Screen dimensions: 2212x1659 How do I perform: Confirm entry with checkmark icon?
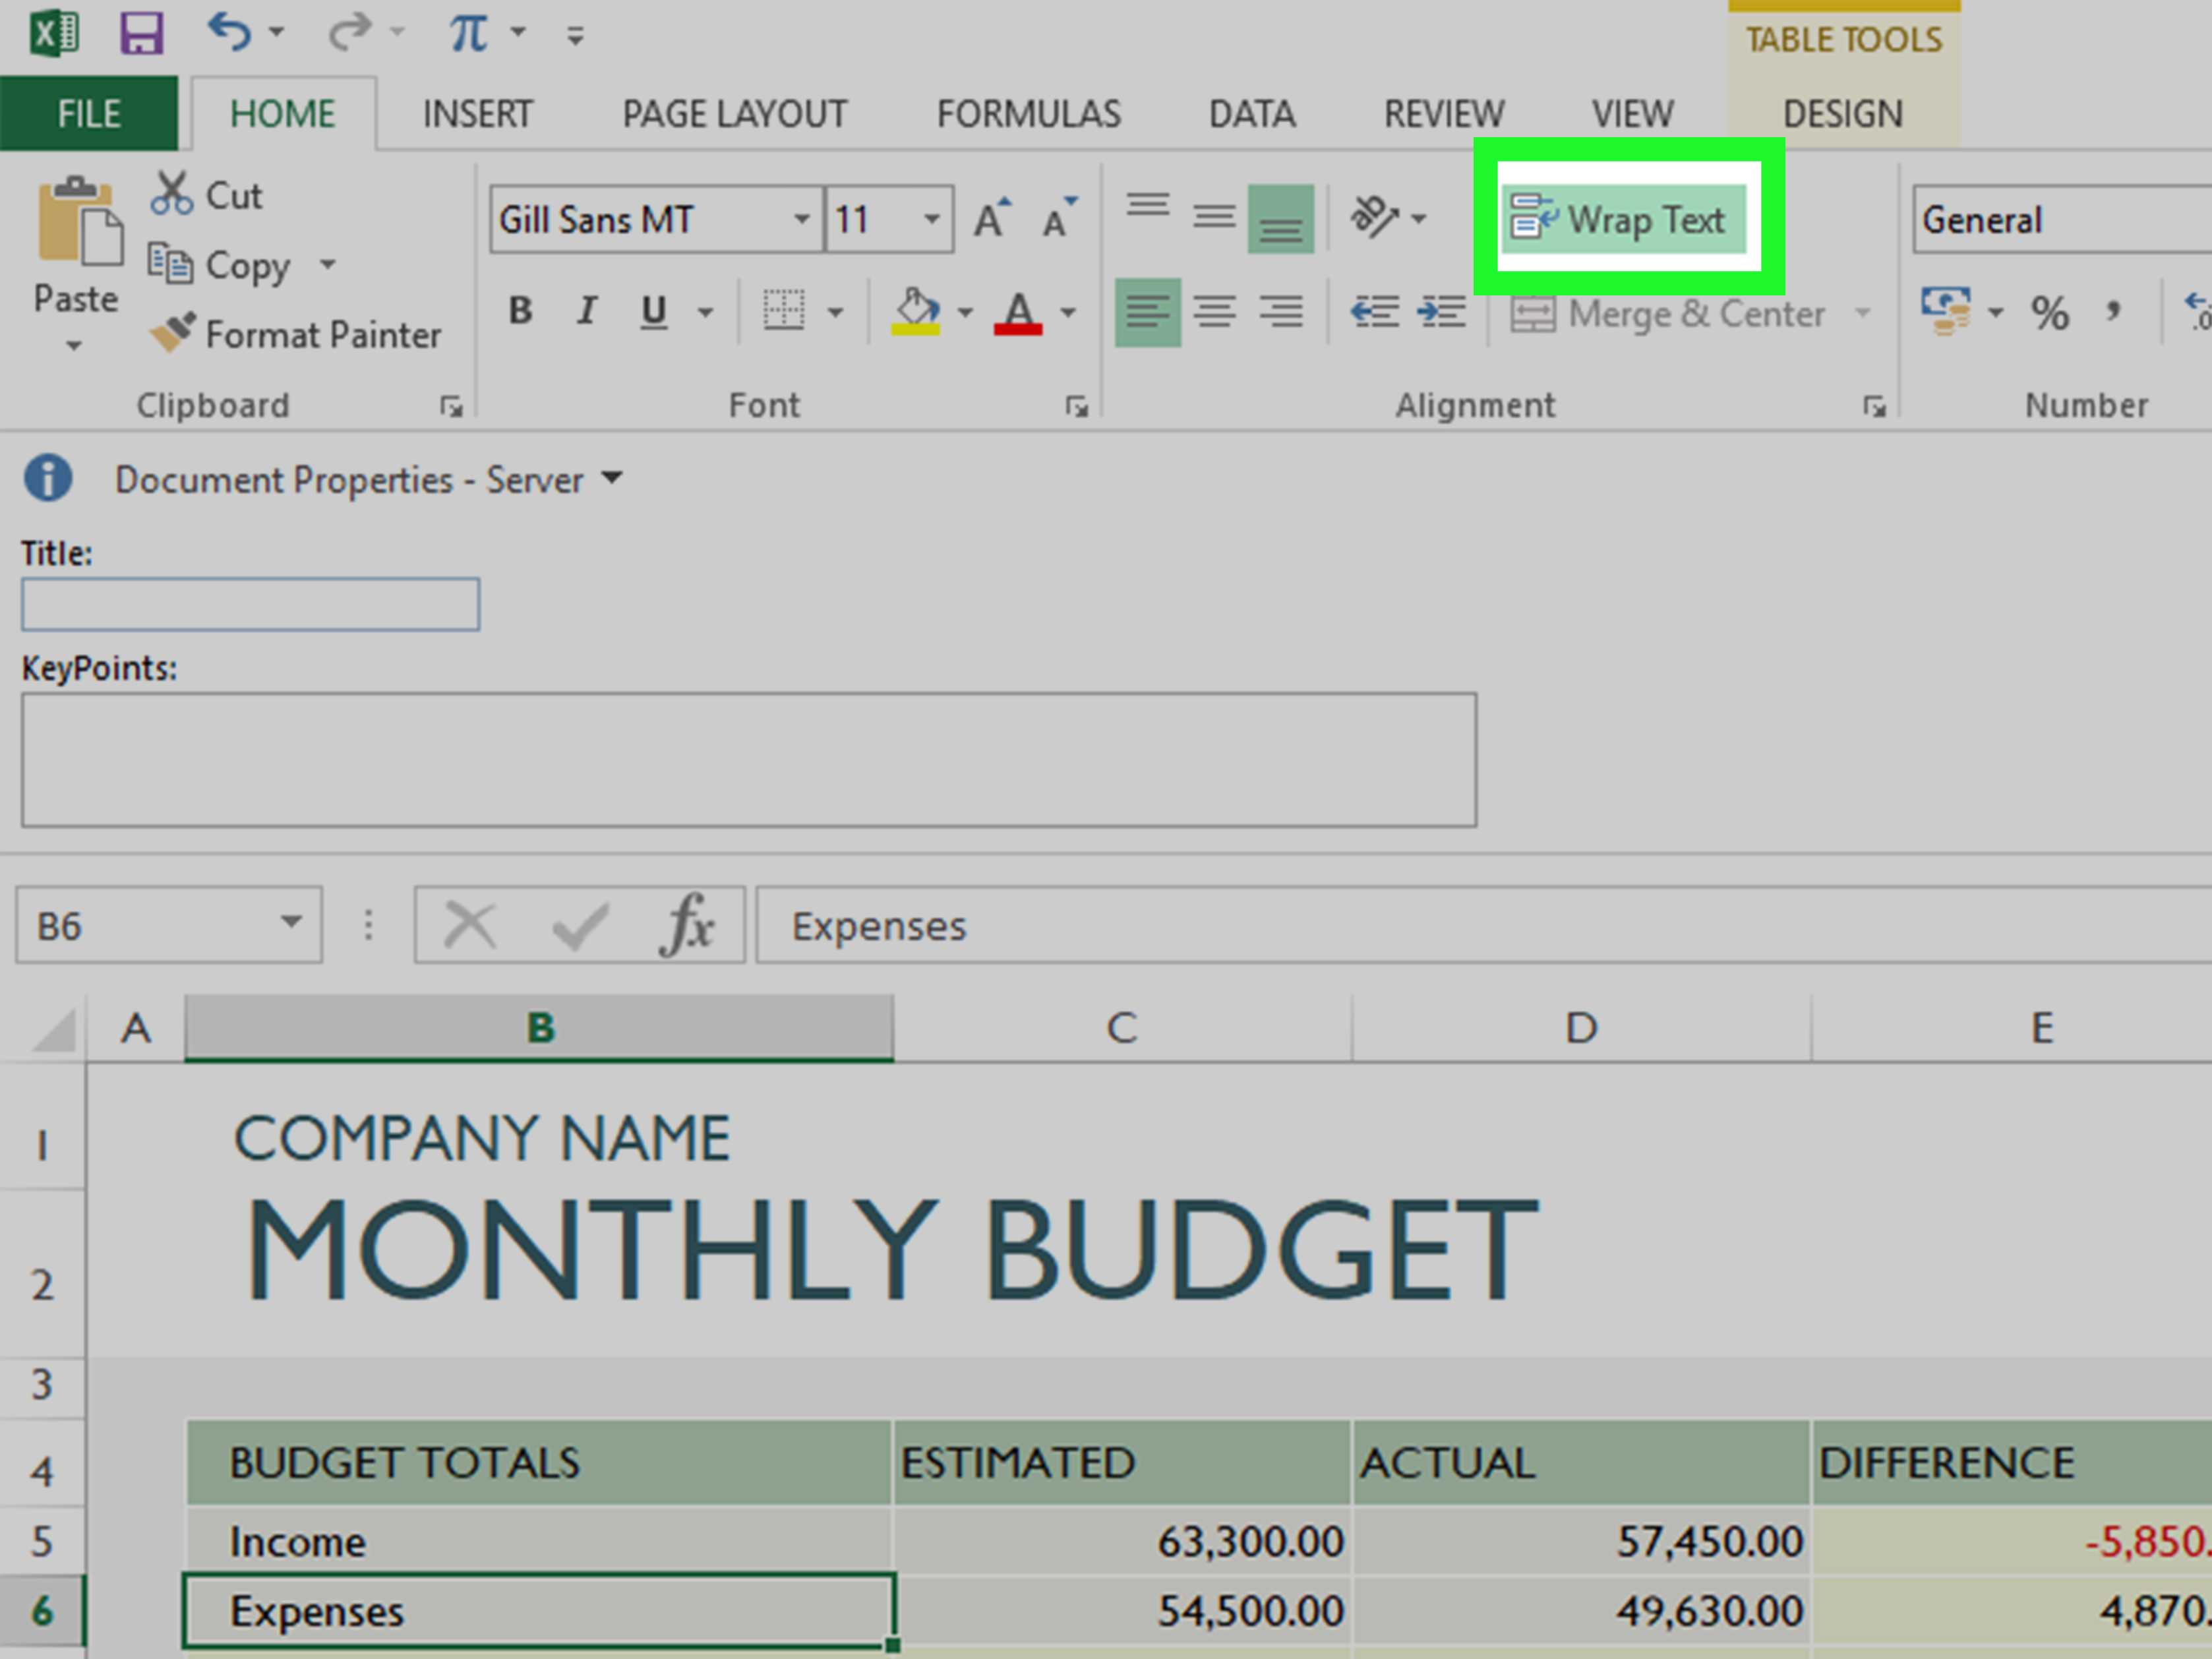(x=580, y=926)
